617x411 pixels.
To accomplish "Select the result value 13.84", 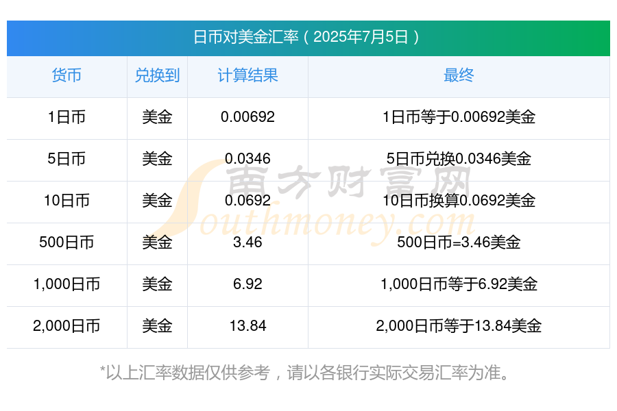I will click(247, 325).
